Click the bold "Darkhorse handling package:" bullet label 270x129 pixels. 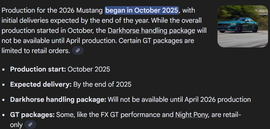58,99
